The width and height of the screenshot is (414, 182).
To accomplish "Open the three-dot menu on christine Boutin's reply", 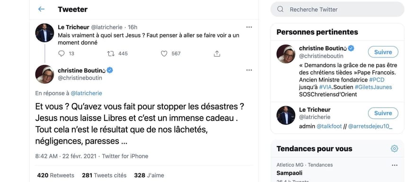I will pos(249,70).
